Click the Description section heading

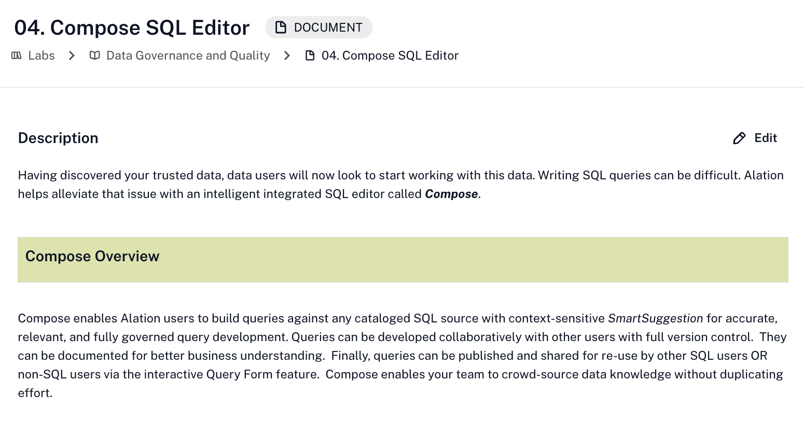pyautogui.click(x=58, y=138)
